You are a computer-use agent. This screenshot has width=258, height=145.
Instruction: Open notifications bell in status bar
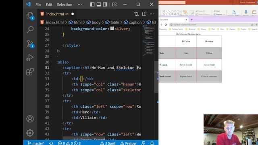point(152,143)
